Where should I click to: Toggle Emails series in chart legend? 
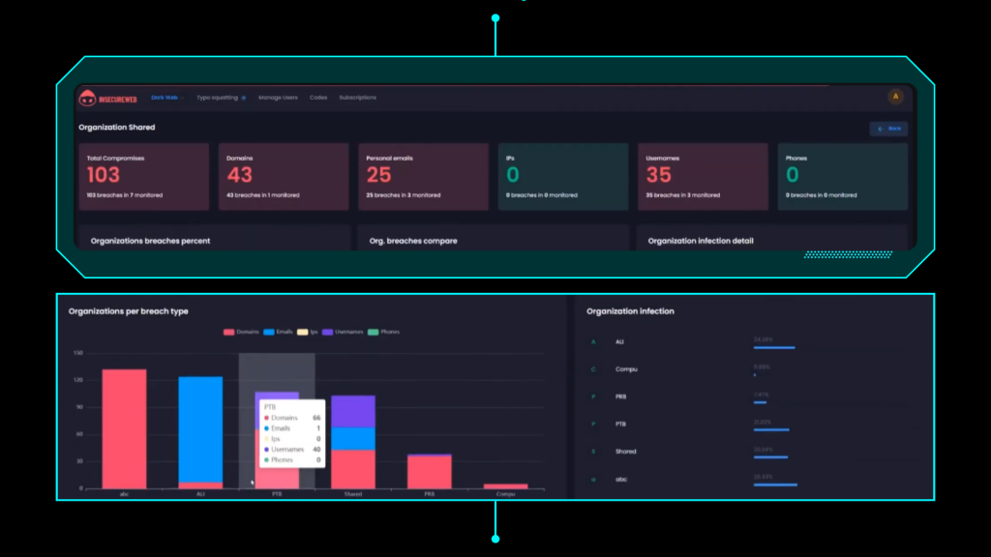click(x=277, y=332)
